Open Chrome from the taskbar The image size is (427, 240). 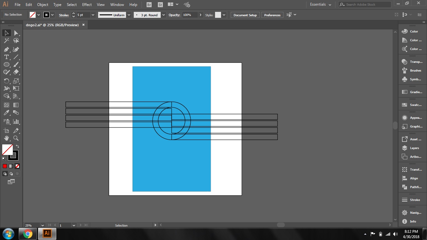(28, 234)
